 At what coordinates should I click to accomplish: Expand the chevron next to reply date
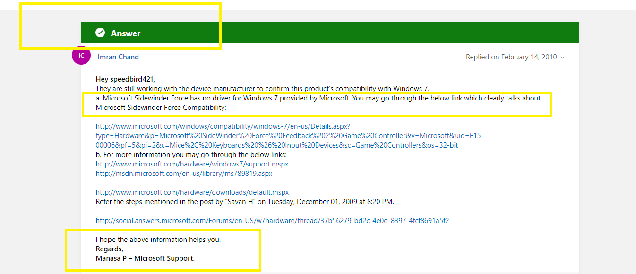coord(562,58)
